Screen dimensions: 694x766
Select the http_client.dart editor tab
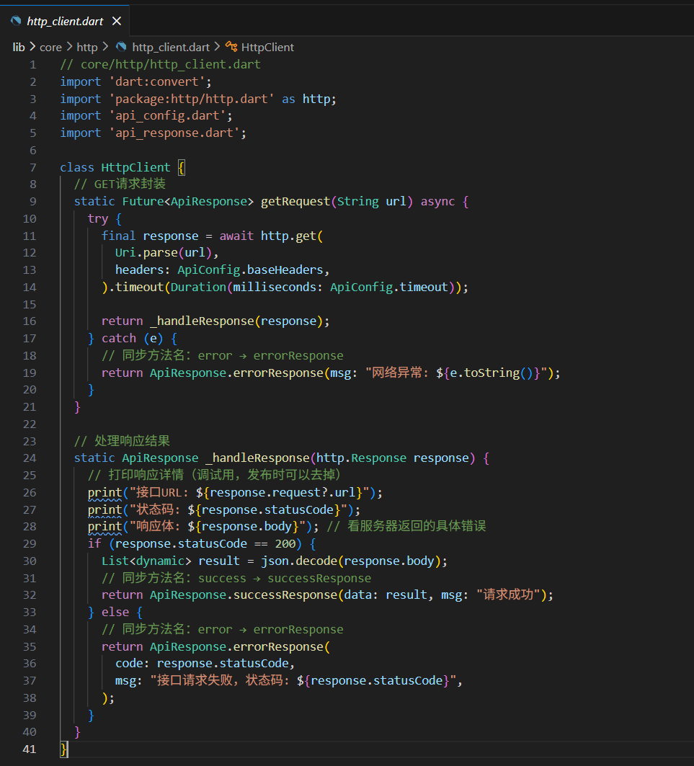[65, 21]
